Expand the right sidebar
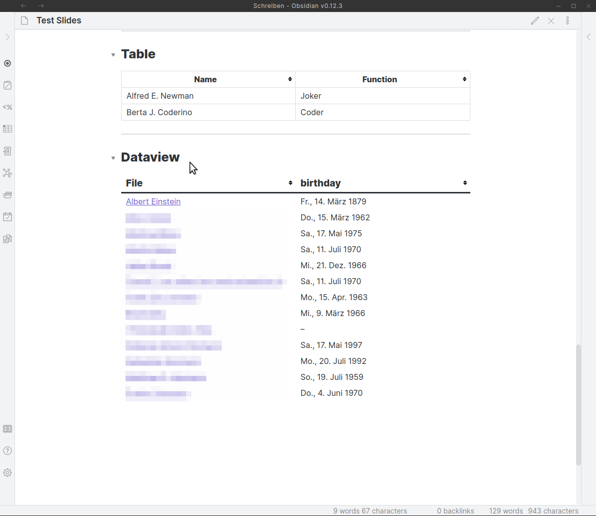 [589, 37]
